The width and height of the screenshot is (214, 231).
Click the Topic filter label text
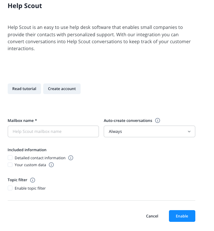point(17,180)
